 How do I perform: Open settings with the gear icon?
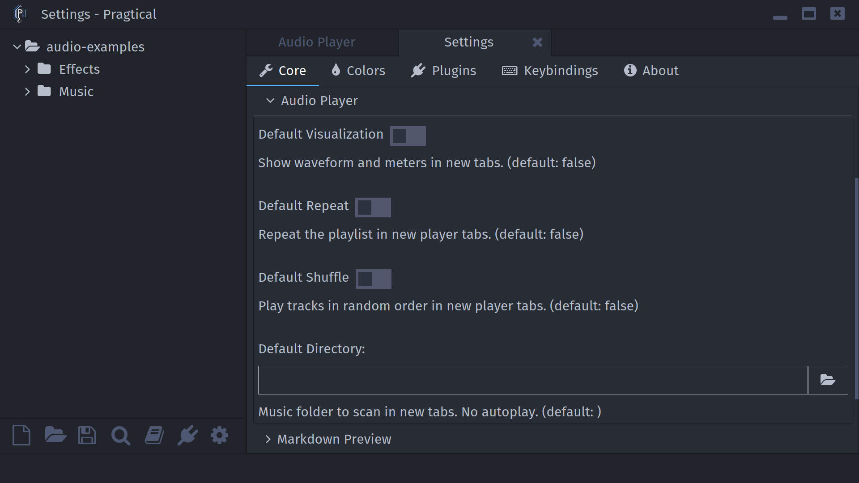click(219, 435)
